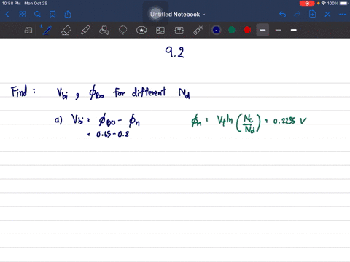Open the thumbnail grid view
The image size is (350, 262).
click(23, 15)
